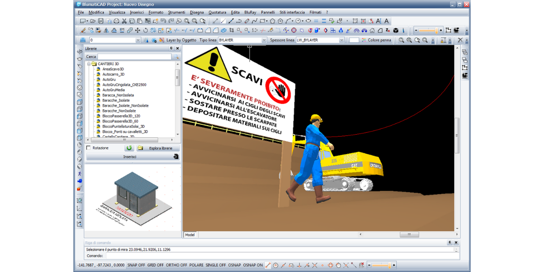
Task: Toggle ORTHO OFF in the status bar
Action: [x=176, y=265]
